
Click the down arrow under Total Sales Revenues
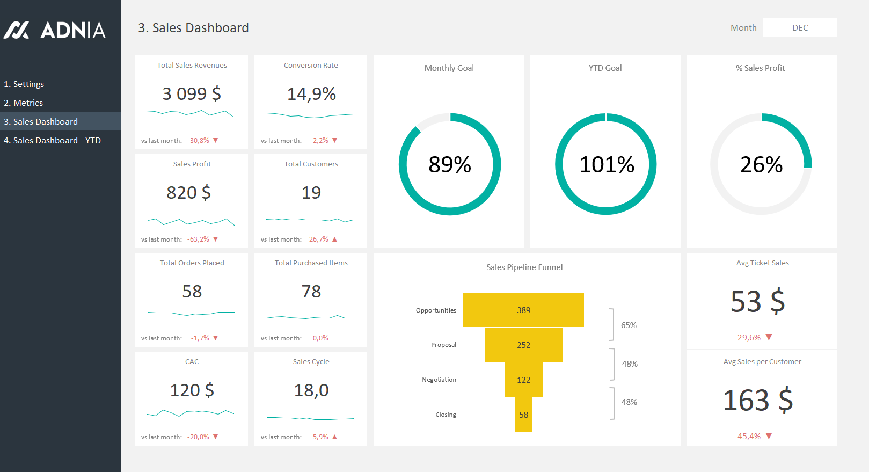[x=216, y=140]
